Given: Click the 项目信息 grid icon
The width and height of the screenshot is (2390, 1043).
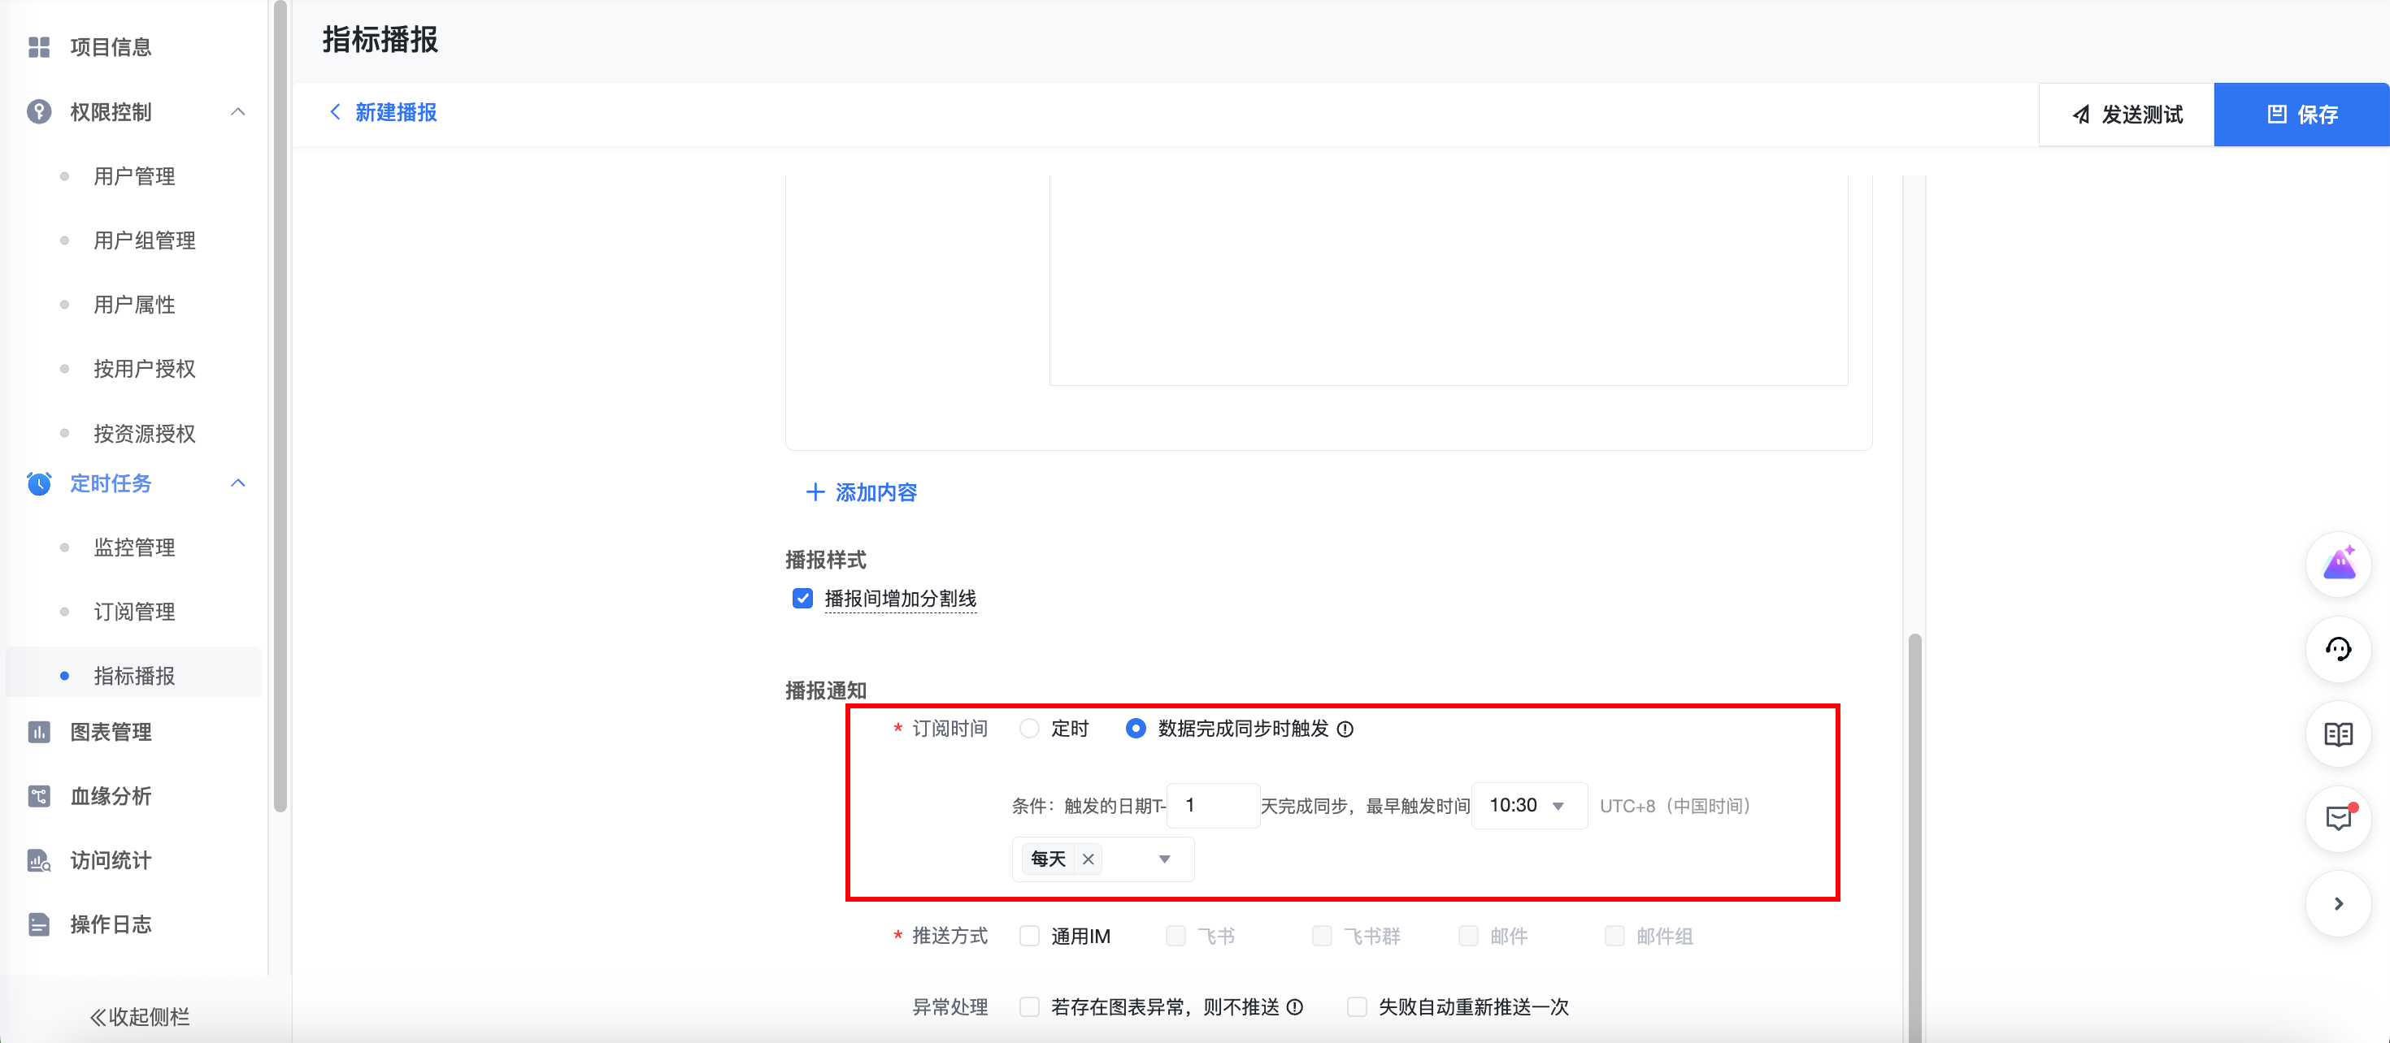Looking at the screenshot, I should (x=39, y=47).
